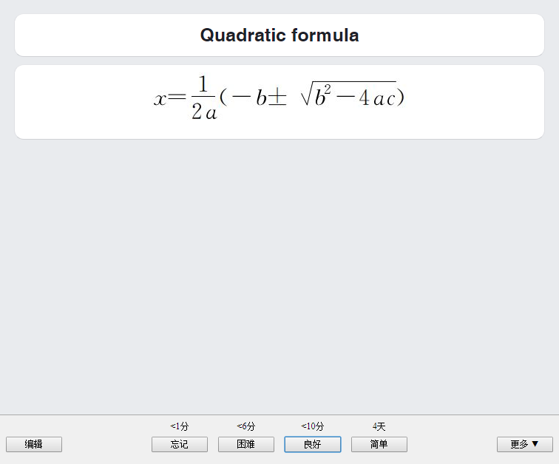Mark the card as 简单

[x=379, y=444]
